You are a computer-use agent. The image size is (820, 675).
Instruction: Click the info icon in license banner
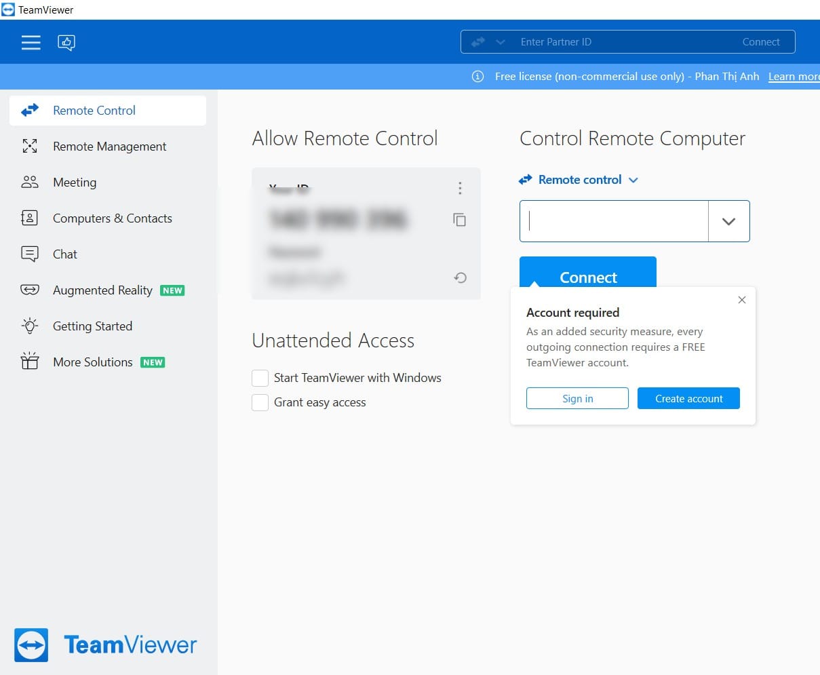pyautogui.click(x=477, y=77)
